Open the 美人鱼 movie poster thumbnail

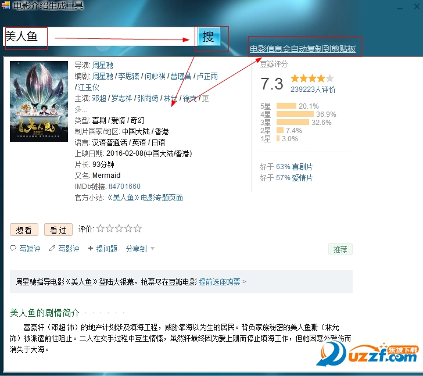click(39, 101)
